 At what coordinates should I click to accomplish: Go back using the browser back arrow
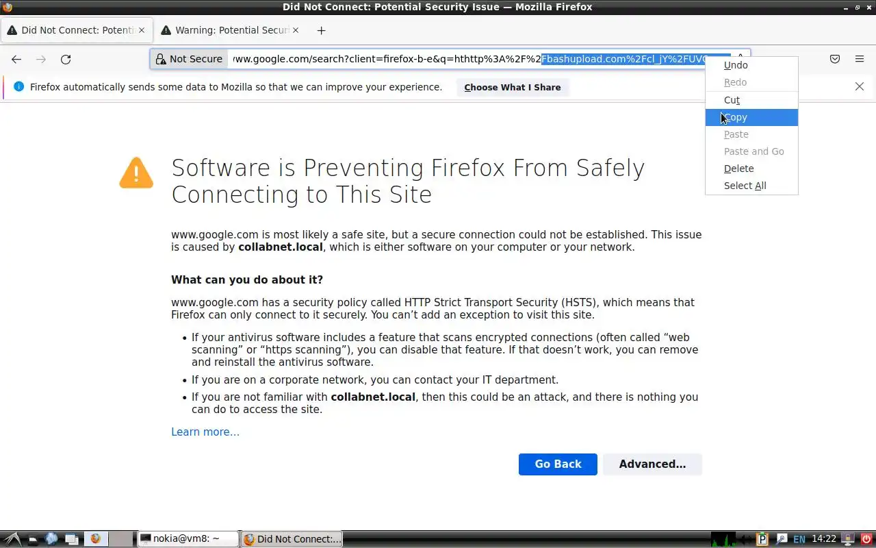click(x=16, y=60)
